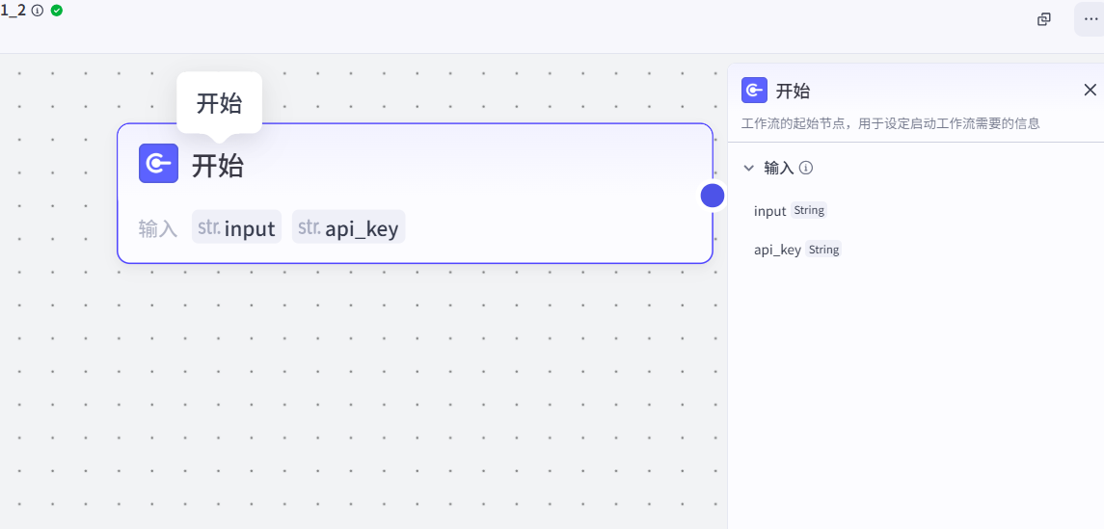
Task: Click the info icon beside workflow name 1_2
Action: point(38,11)
